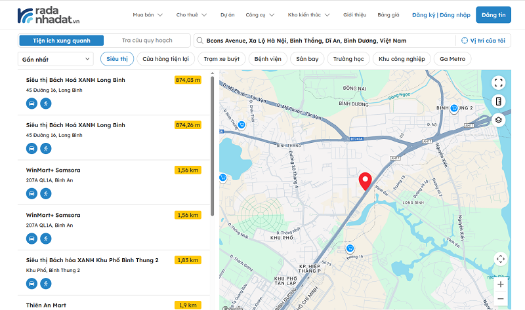Switch to Tiện ích xung quanh view
The image size is (525, 310).
click(x=61, y=41)
